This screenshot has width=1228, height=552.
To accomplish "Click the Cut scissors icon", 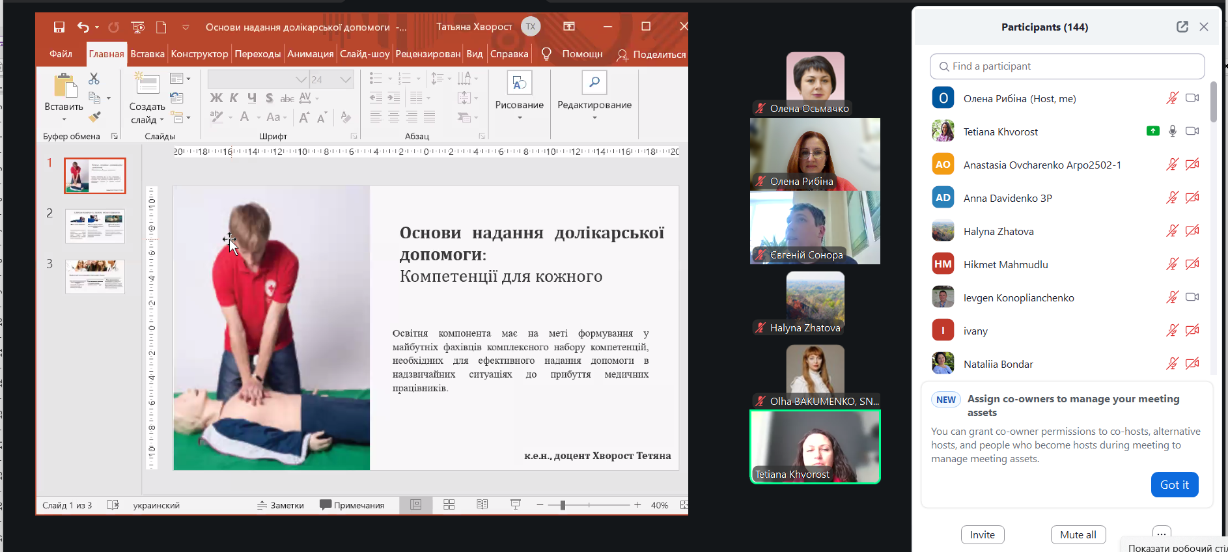I will pos(94,79).
